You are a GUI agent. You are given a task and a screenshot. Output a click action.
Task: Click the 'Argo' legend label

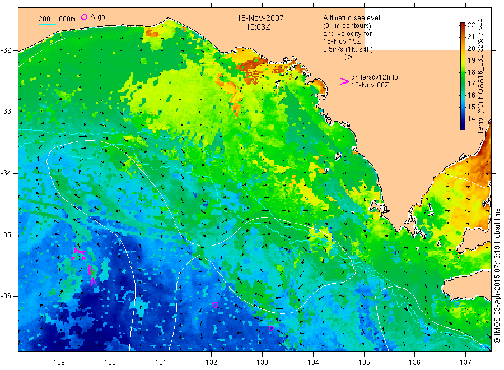coord(97,17)
